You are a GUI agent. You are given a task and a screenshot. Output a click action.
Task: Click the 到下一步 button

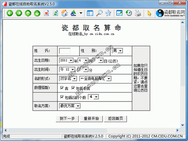coord(67,119)
